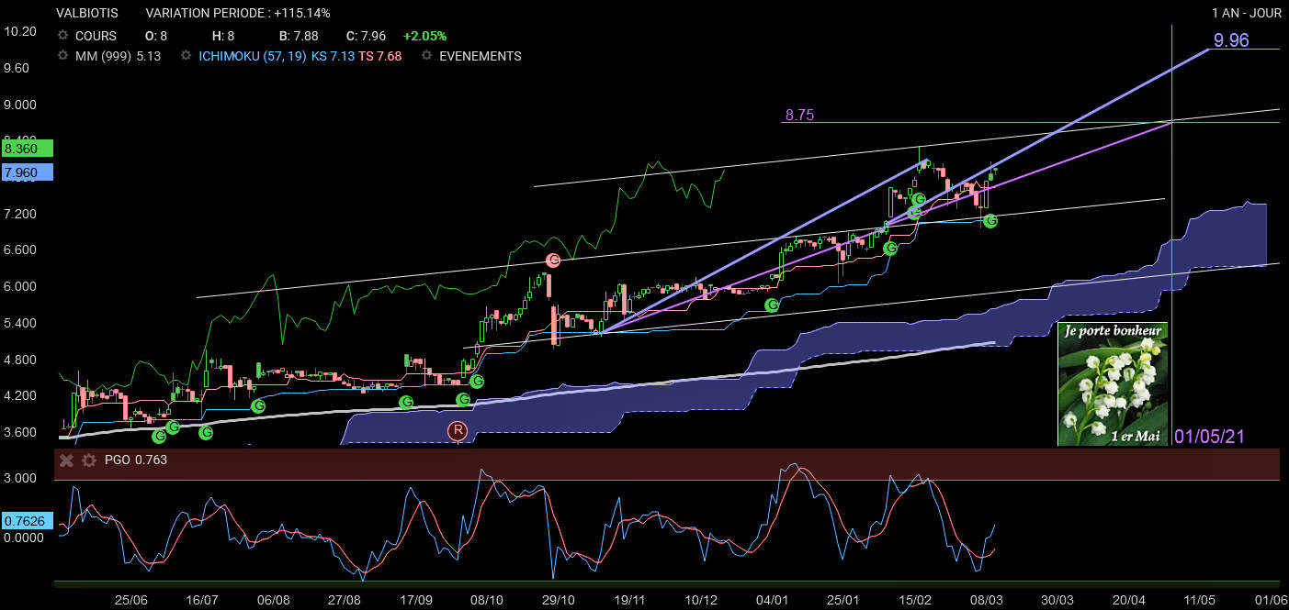Click the 10/12 date axis label
The width and height of the screenshot is (1289, 610).
pos(702,600)
